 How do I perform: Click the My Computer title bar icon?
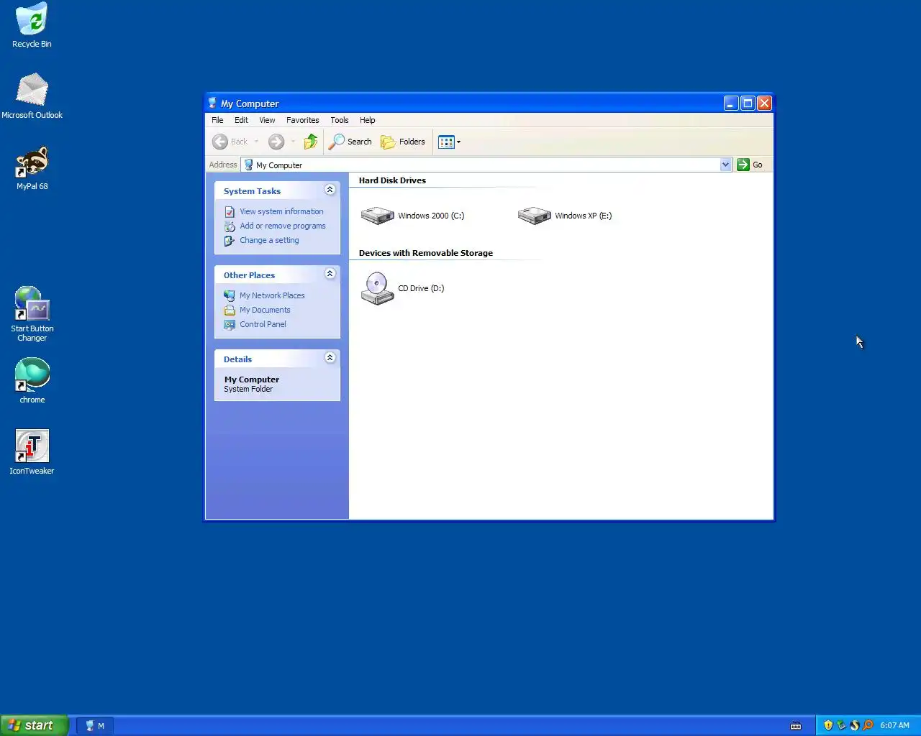click(212, 103)
